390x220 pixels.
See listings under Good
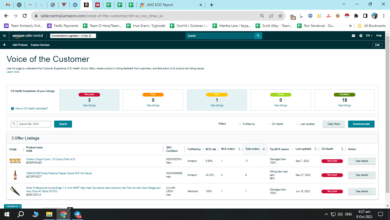coord(281,105)
